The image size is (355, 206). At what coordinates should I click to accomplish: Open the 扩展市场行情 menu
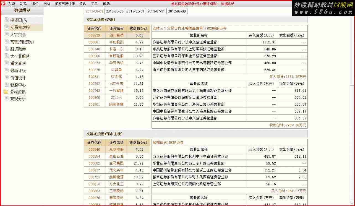pos(65,4)
